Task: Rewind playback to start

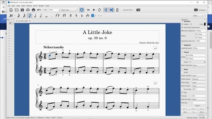Action: (88, 10)
